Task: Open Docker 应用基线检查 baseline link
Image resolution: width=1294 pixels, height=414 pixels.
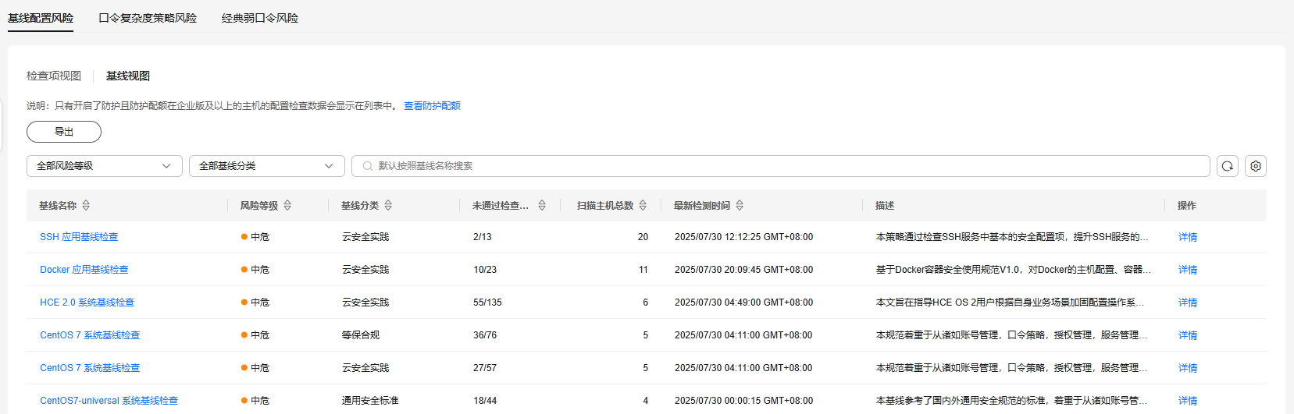Action: pyautogui.click(x=84, y=270)
